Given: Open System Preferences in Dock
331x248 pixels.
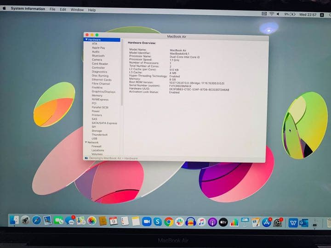Looking at the screenshot, I should [x=278, y=223].
